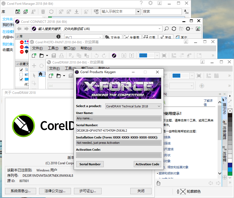The image size is (234, 198).
Task: Uncheck the third checkbox in CONNECT favorites list
Action: click(x=21, y=79)
